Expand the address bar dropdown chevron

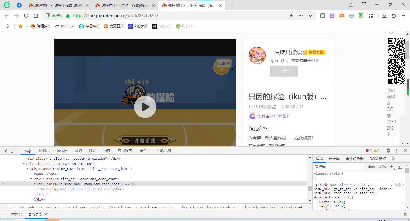(x=310, y=16)
